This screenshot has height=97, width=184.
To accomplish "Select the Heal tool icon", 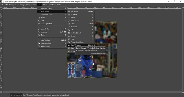I will tap(69, 39).
